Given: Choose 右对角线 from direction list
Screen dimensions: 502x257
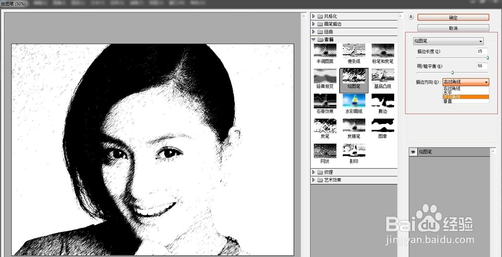Looking at the screenshot, I should [466, 89].
